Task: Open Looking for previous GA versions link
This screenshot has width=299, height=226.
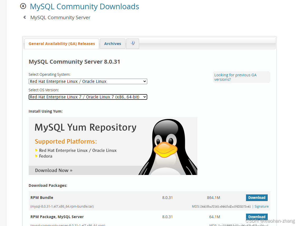Action: [235, 77]
